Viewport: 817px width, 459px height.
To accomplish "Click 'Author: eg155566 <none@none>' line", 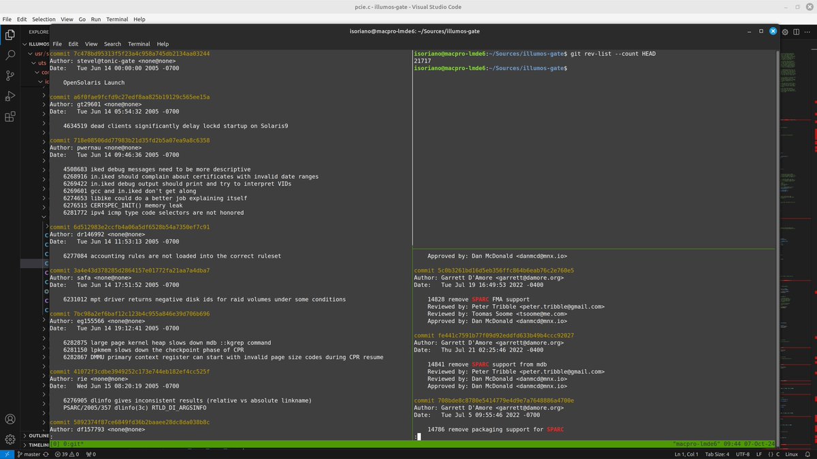I will pos(97,321).
